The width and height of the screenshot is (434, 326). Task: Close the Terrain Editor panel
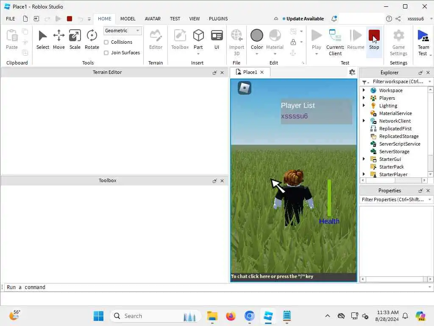222,73
